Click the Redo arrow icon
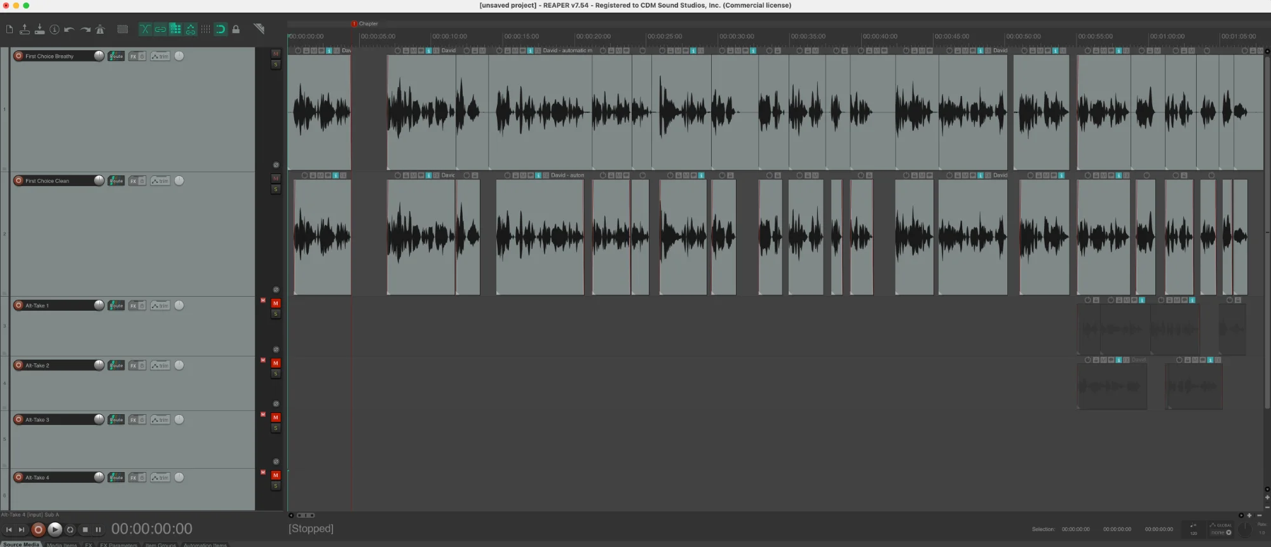 pos(85,29)
